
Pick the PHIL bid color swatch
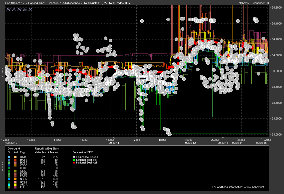click(9, 187)
